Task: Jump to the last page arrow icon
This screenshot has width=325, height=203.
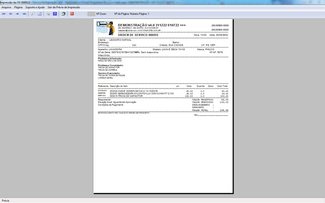Action: coord(24,14)
